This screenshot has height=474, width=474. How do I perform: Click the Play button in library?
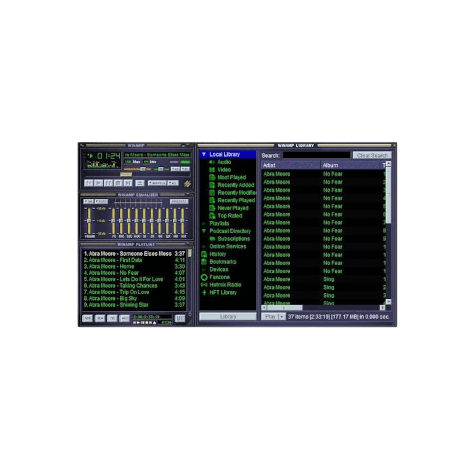click(x=270, y=317)
